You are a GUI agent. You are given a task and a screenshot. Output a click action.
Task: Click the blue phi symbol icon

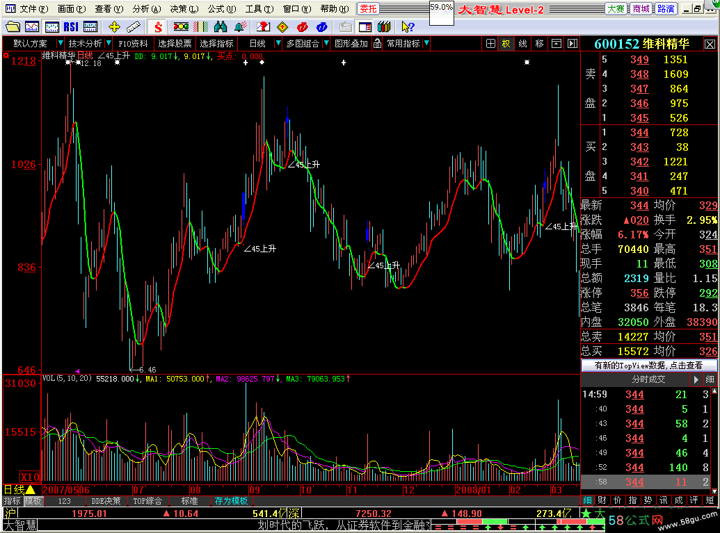322,27
